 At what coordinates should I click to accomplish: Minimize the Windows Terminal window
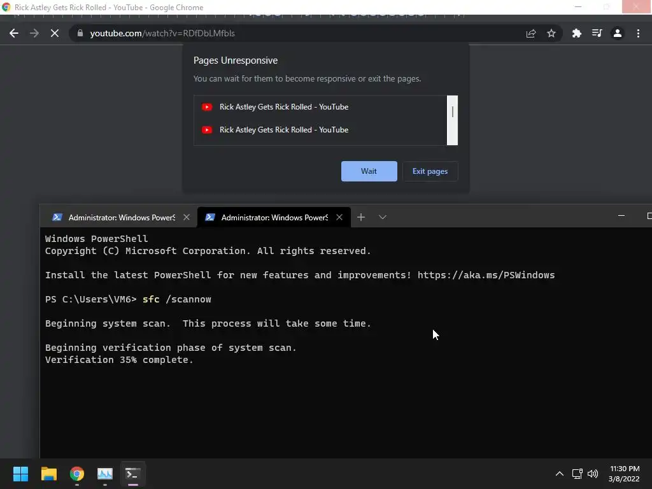[x=621, y=216]
